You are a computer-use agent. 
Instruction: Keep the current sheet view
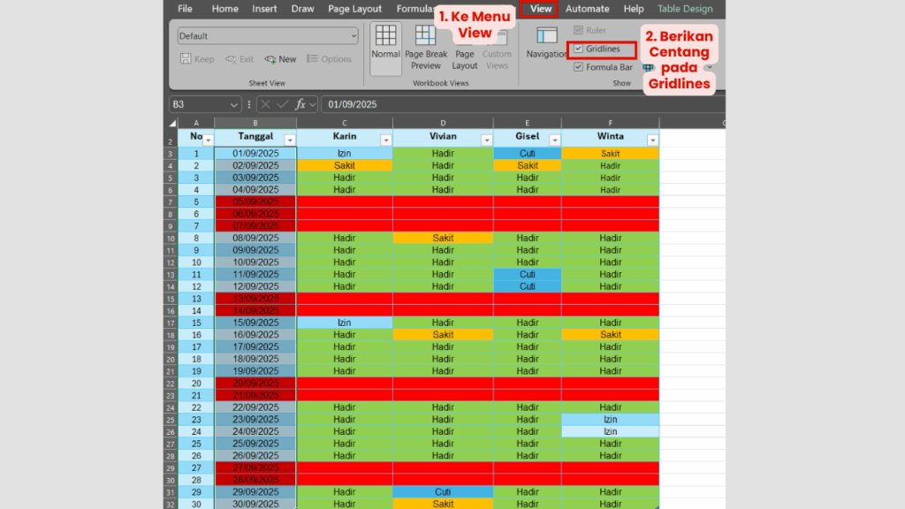[197, 58]
